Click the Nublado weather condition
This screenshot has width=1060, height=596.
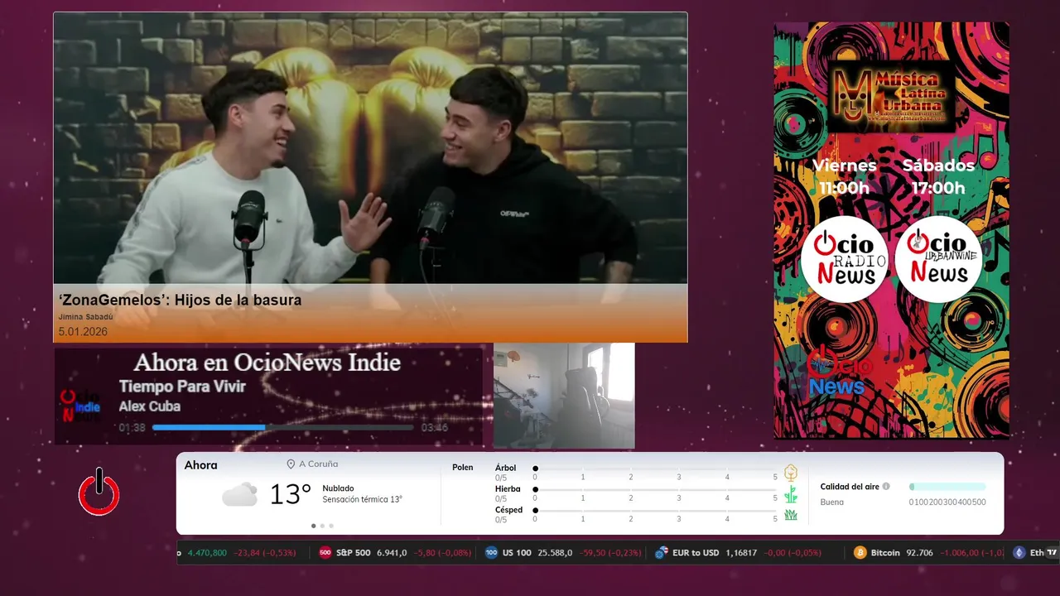tap(338, 488)
